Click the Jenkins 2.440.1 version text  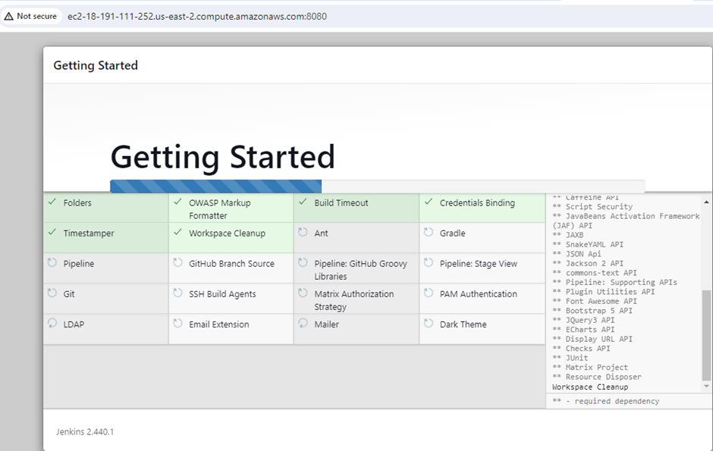[85, 432]
